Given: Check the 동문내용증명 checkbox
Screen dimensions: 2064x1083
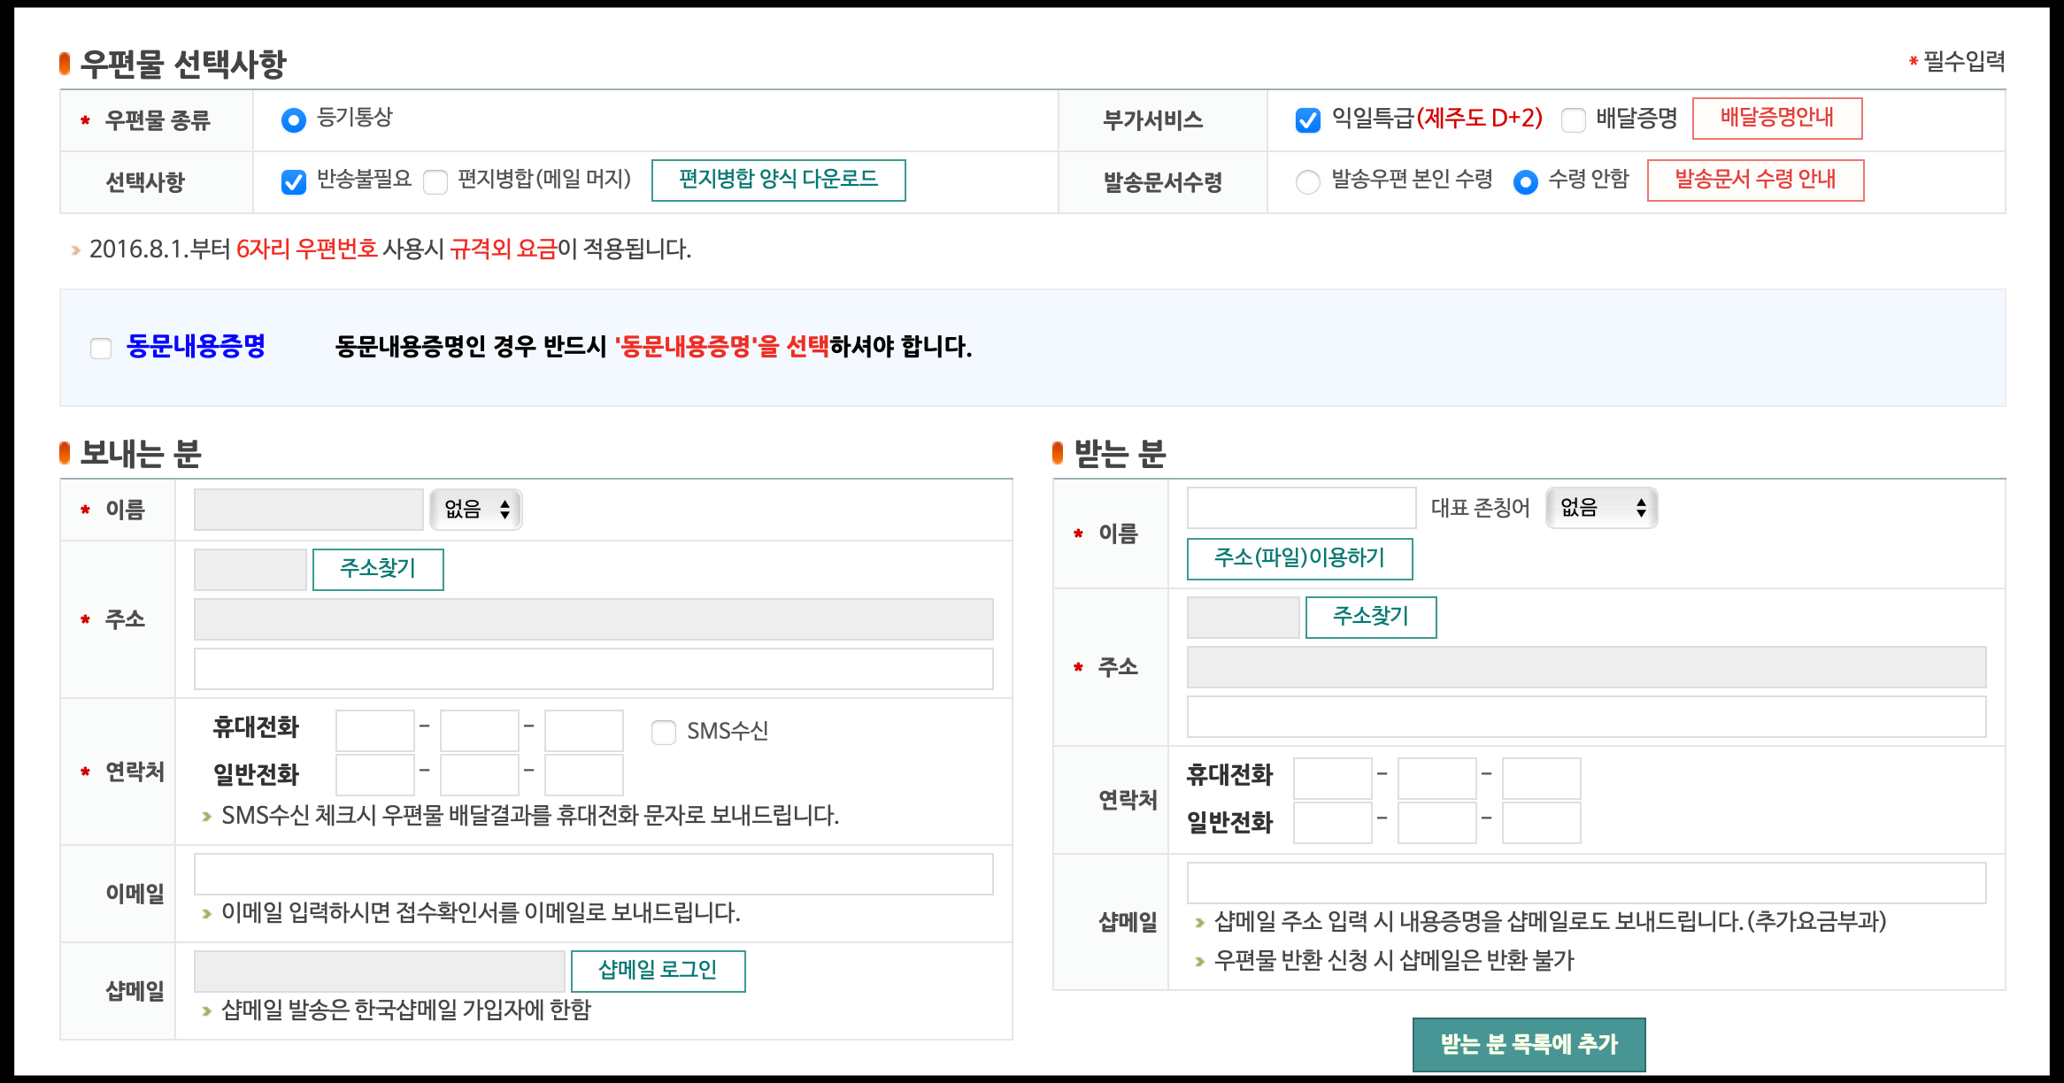Looking at the screenshot, I should pyautogui.click(x=101, y=348).
